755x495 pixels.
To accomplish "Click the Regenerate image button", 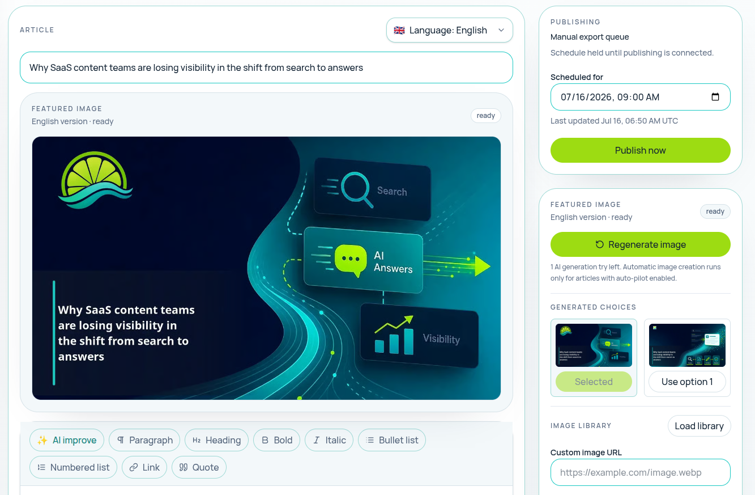I will tap(641, 244).
